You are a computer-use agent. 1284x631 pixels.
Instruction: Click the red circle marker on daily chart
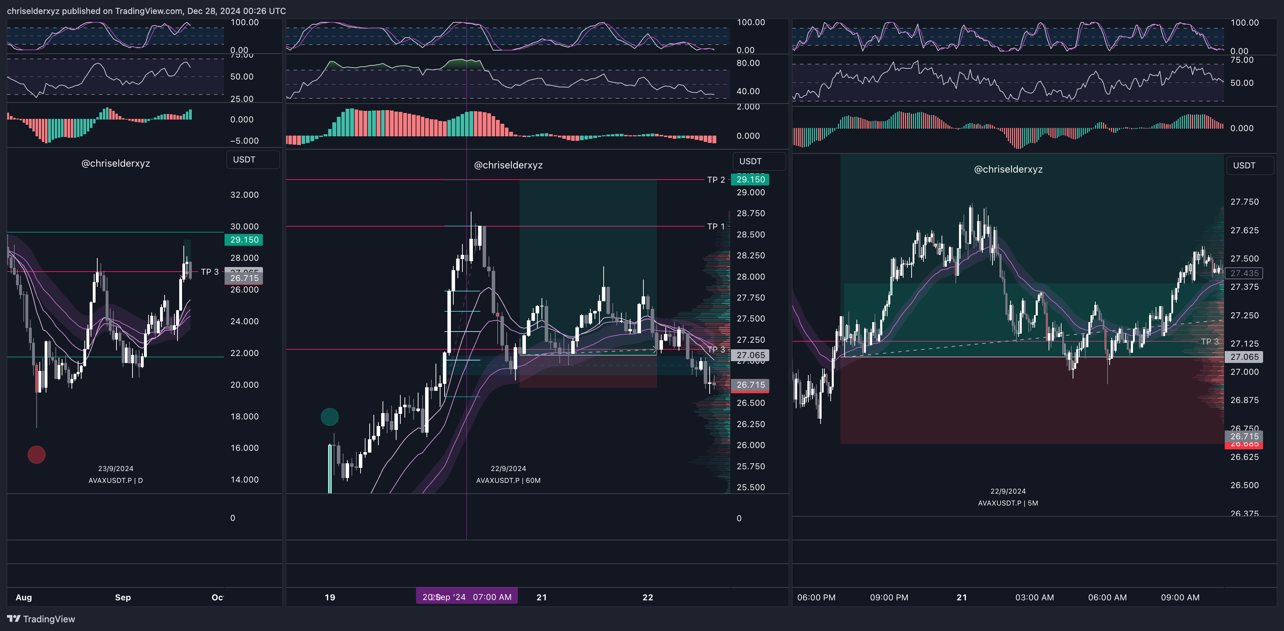click(36, 455)
